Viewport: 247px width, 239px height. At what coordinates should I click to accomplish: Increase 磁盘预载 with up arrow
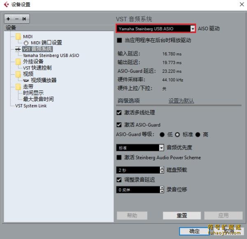(x=162, y=168)
